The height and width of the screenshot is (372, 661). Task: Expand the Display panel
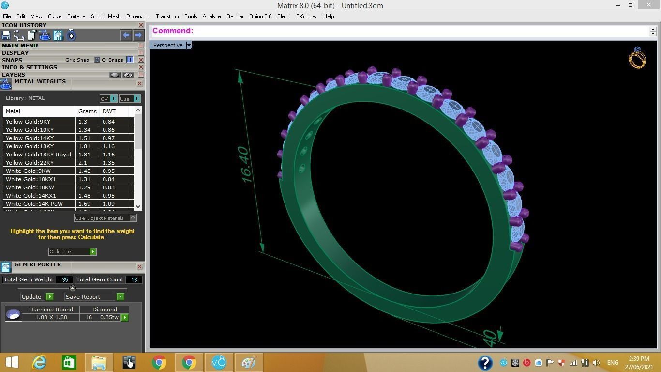coord(15,53)
